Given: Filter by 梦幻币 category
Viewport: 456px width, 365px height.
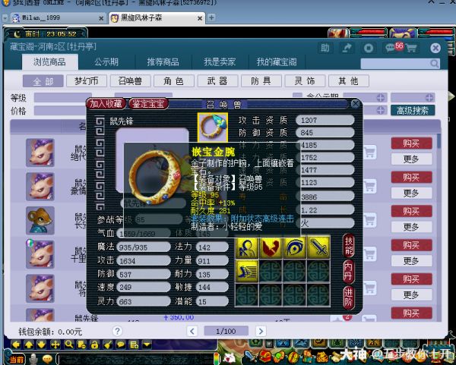Looking at the screenshot, I should [x=87, y=81].
